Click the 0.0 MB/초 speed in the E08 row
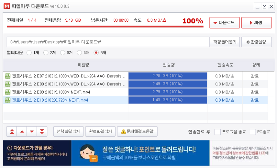277x168 pixels. pos(224,84)
